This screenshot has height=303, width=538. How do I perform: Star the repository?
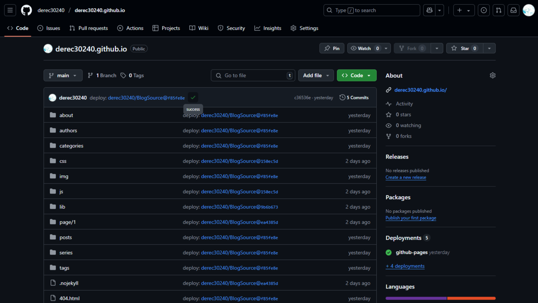click(465, 48)
